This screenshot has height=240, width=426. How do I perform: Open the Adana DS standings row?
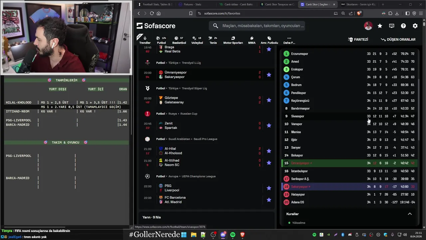349,202
